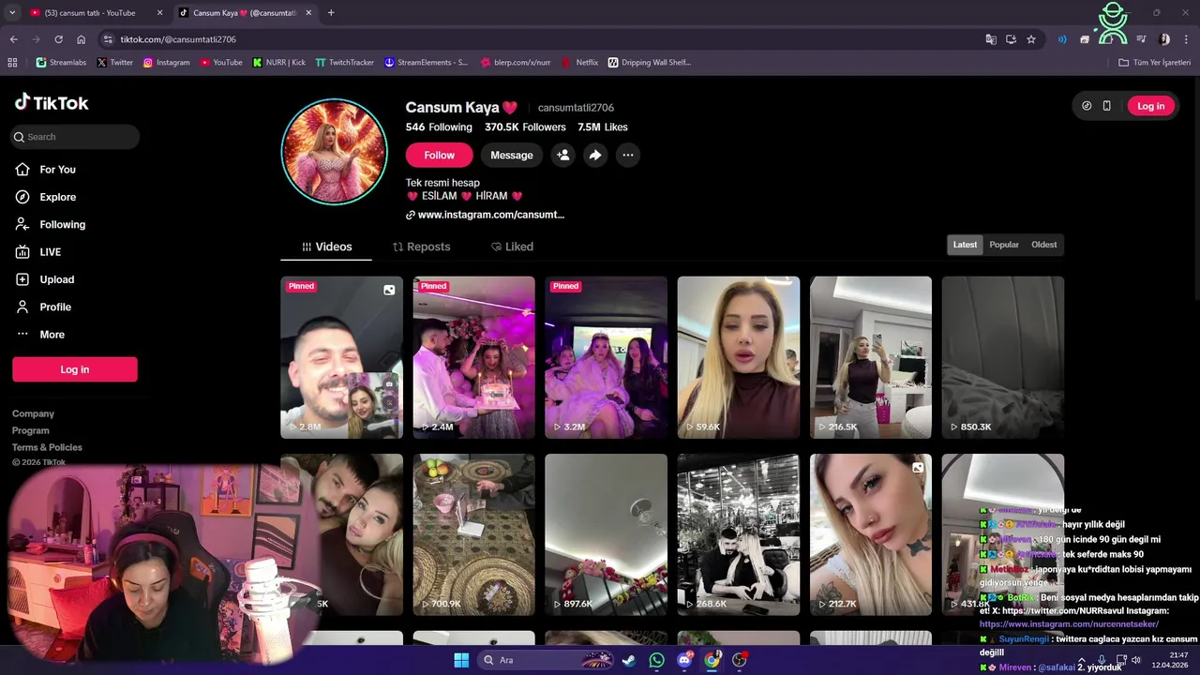Expand the tab search dropdown arrow
Viewport: 1200px width, 675px height.
[x=12, y=13]
